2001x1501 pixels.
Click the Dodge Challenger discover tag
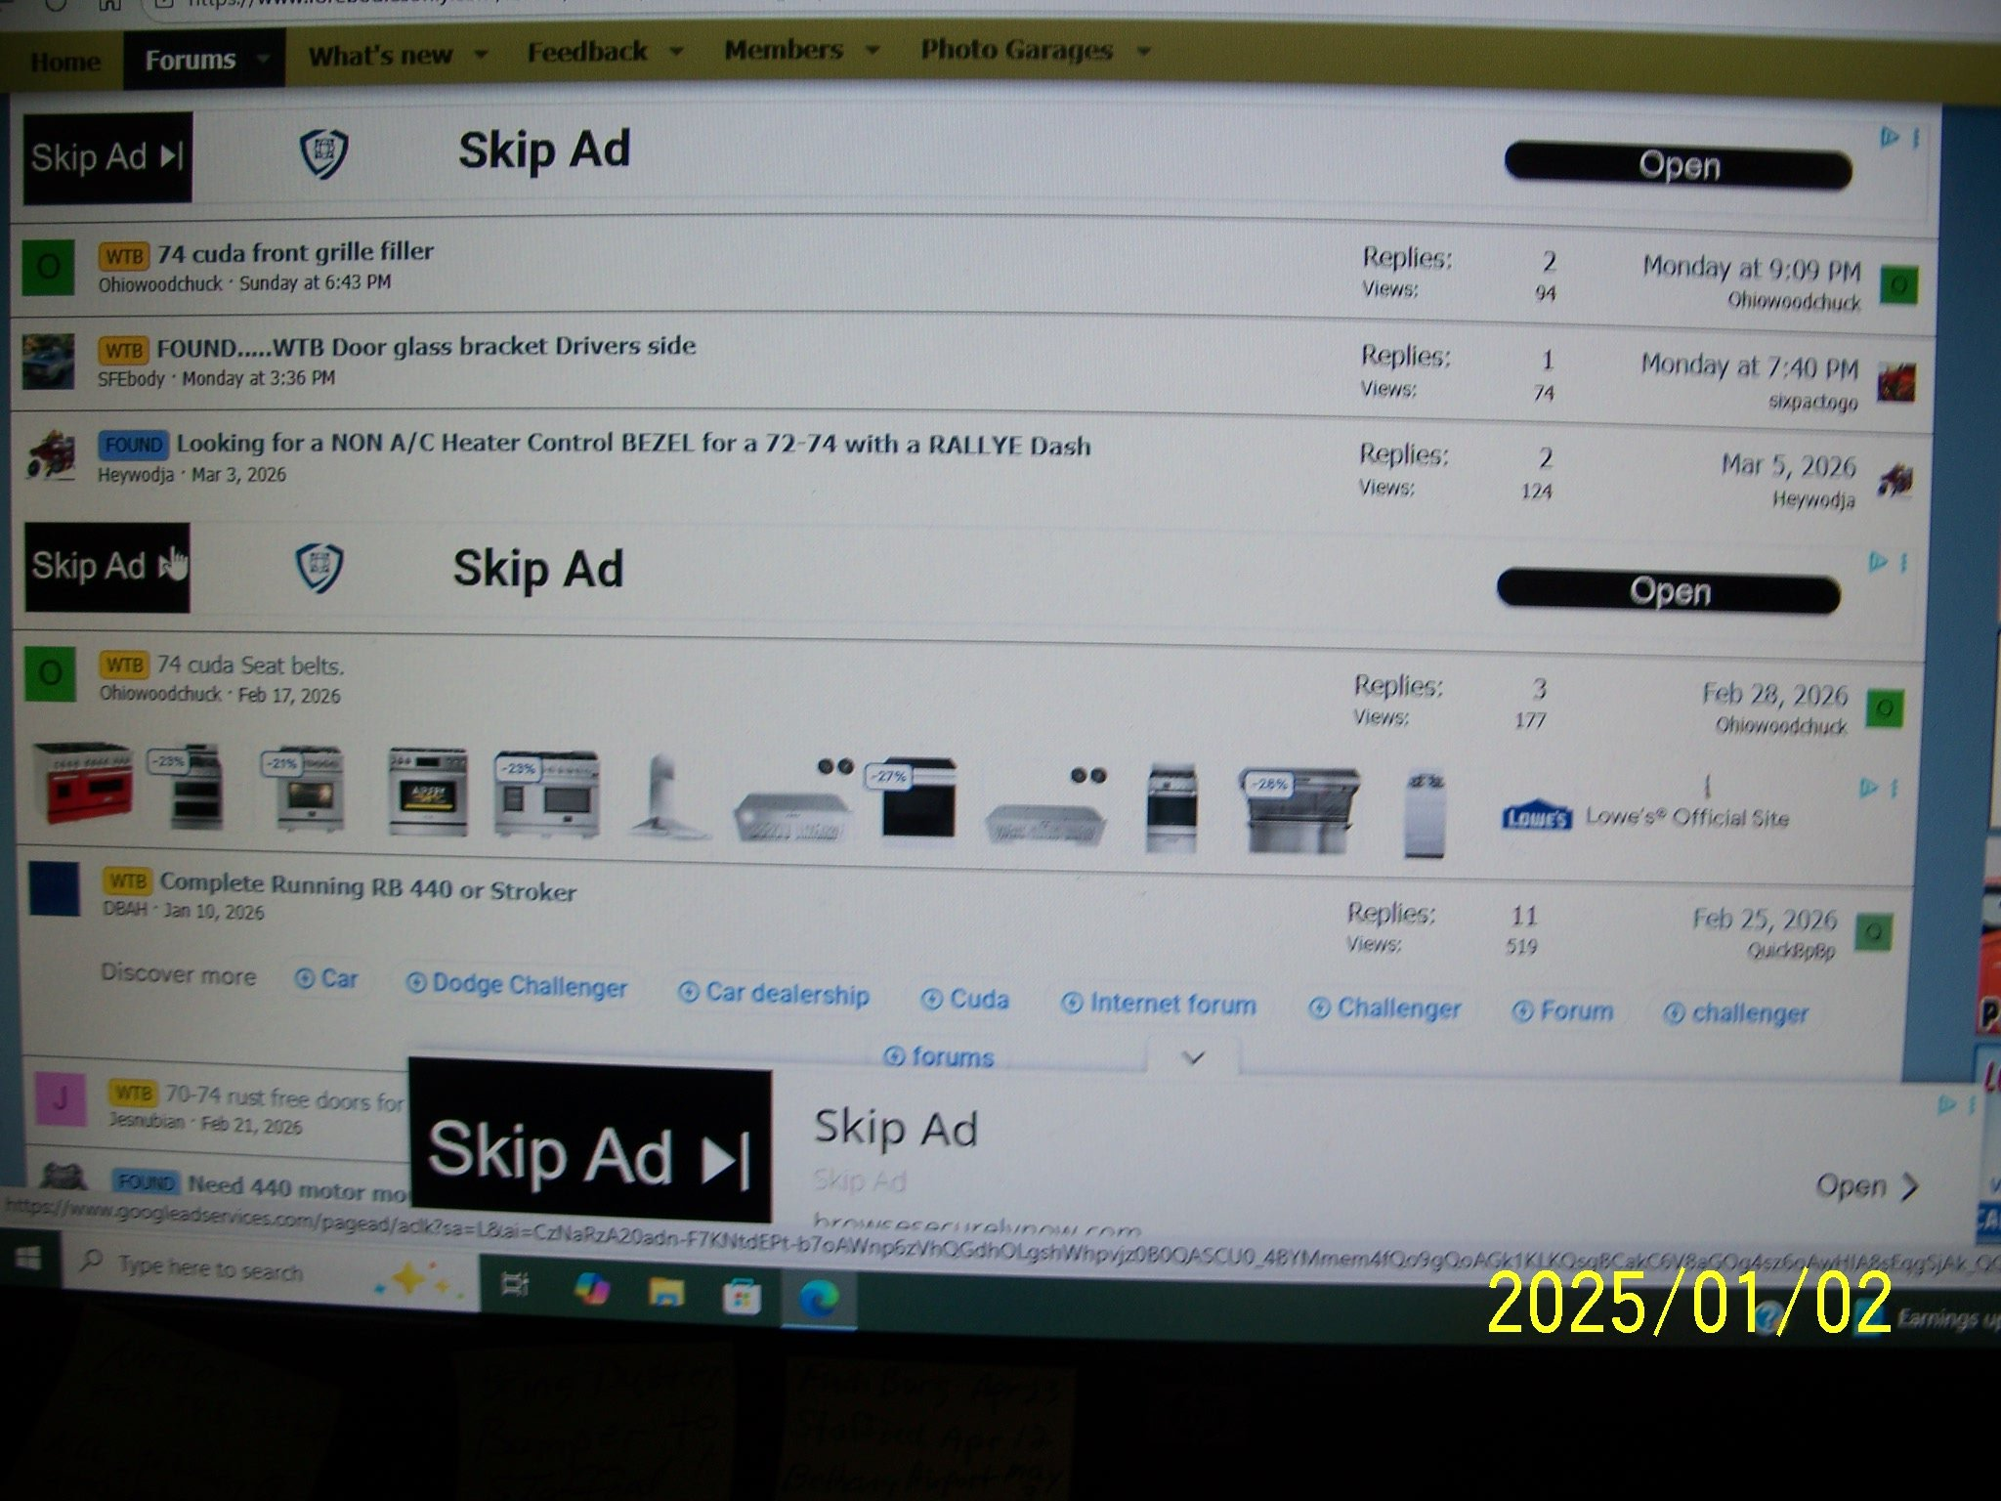click(x=517, y=984)
